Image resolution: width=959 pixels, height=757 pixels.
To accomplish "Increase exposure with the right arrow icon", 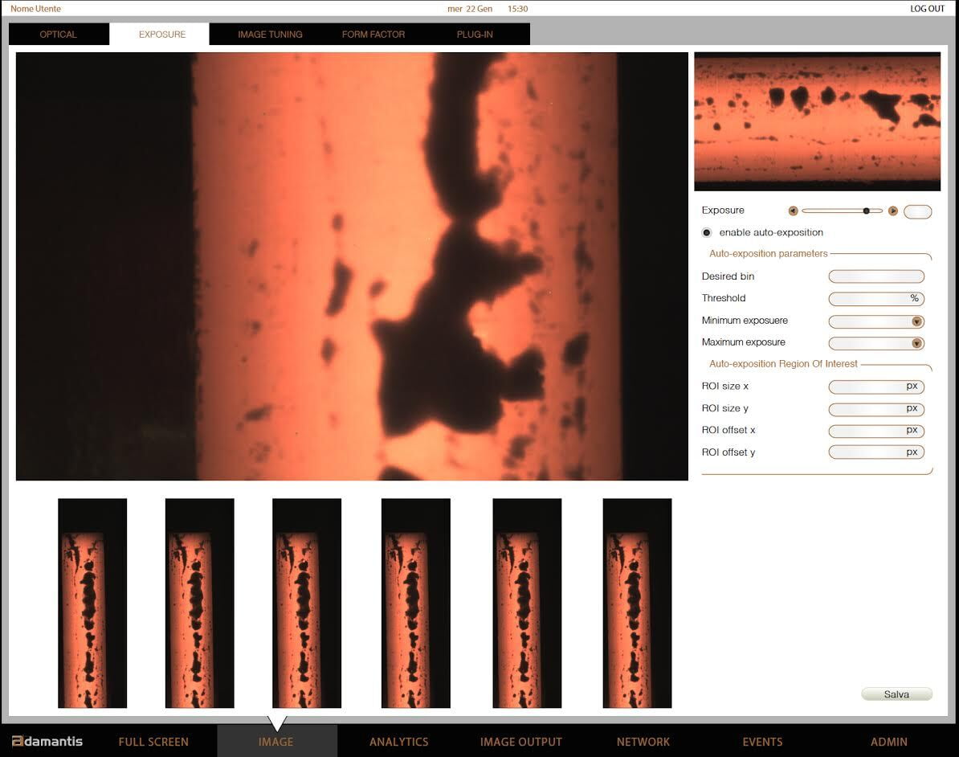I will (893, 211).
